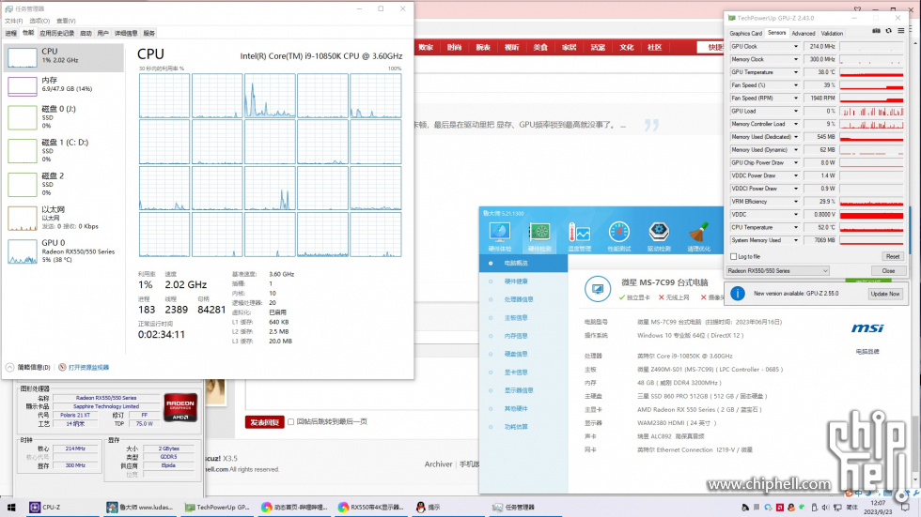Image resolution: width=921 pixels, height=517 pixels.
Task: Click blue info icon in GPU-Z update notice
Action: (x=738, y=294)
